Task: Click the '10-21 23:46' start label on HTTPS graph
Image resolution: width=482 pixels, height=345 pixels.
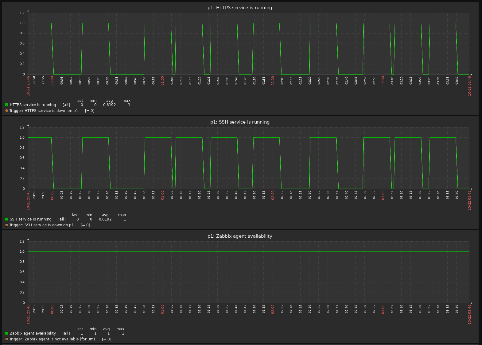Action: (29, 86)
